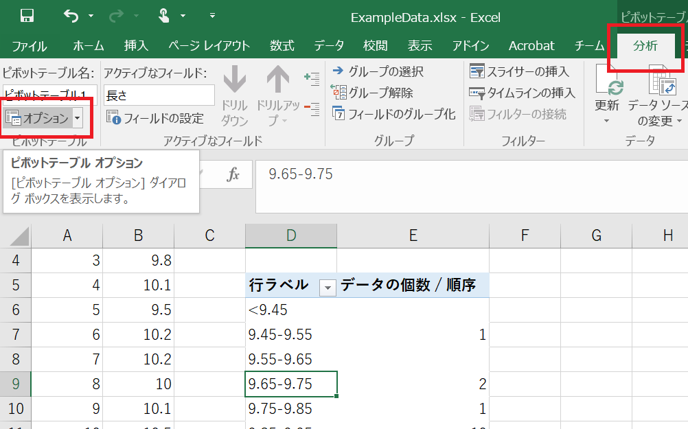Image resolution: width=688 pixels, height=429 pixels.
Task: Select column B header
Action: click(x=138, y=236)
